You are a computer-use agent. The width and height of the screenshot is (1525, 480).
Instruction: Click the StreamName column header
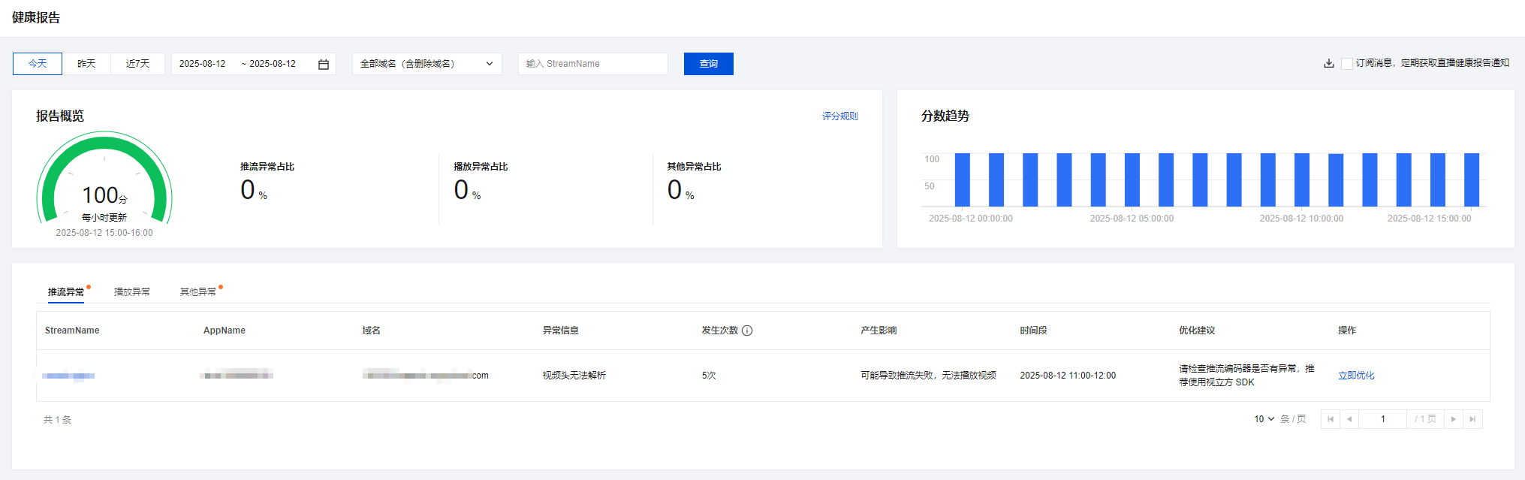pyautogui.click(x=72, y=331)
